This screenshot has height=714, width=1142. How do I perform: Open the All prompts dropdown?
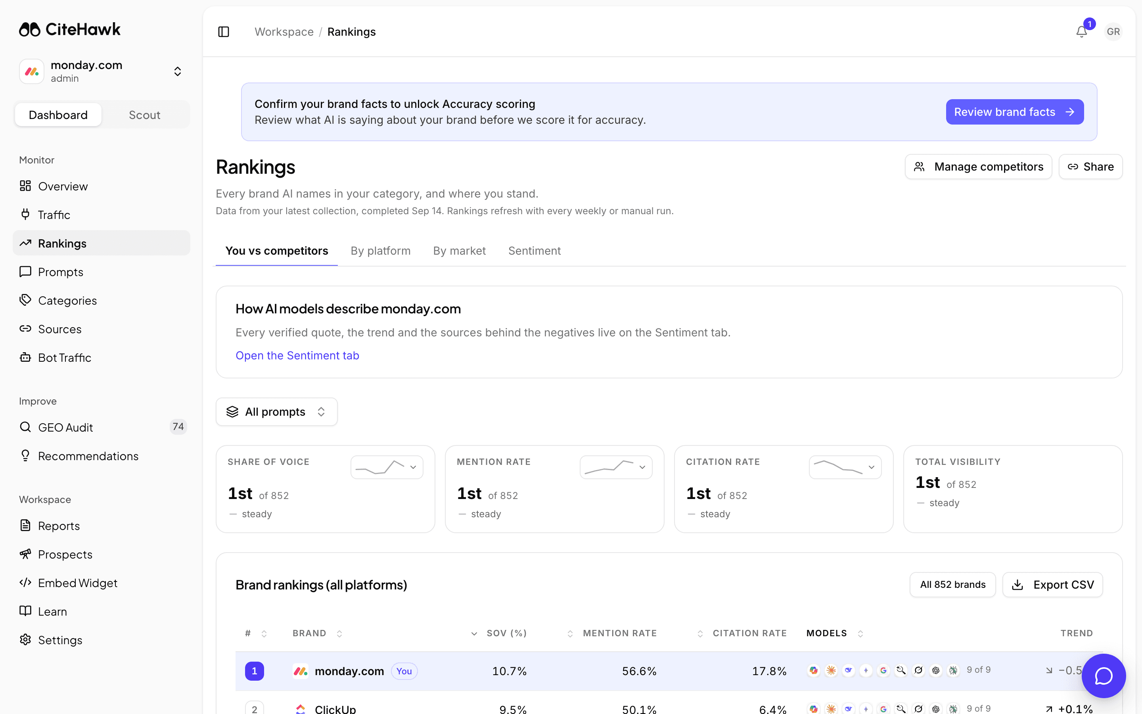[276, 412]
